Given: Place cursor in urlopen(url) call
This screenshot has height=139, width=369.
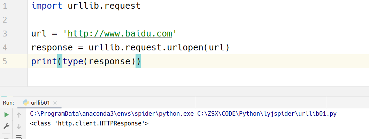Looking at the screenshot, I should click(198, 48).
